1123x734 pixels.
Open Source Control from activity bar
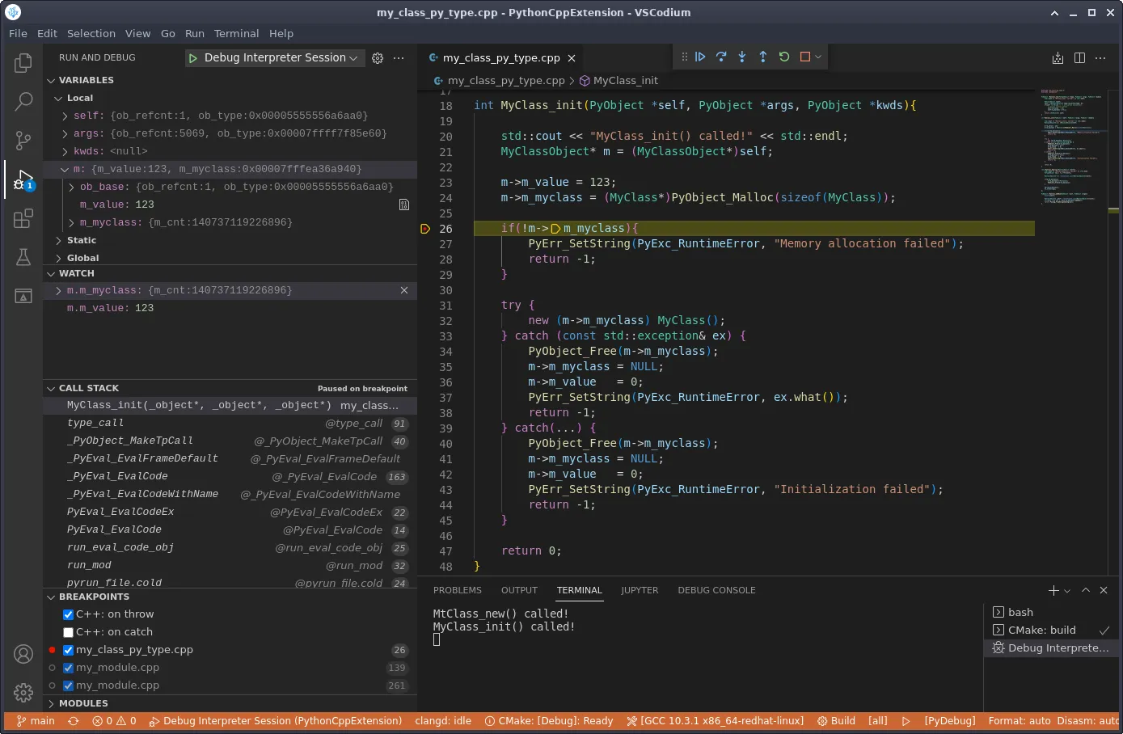[x=23, y=141]
